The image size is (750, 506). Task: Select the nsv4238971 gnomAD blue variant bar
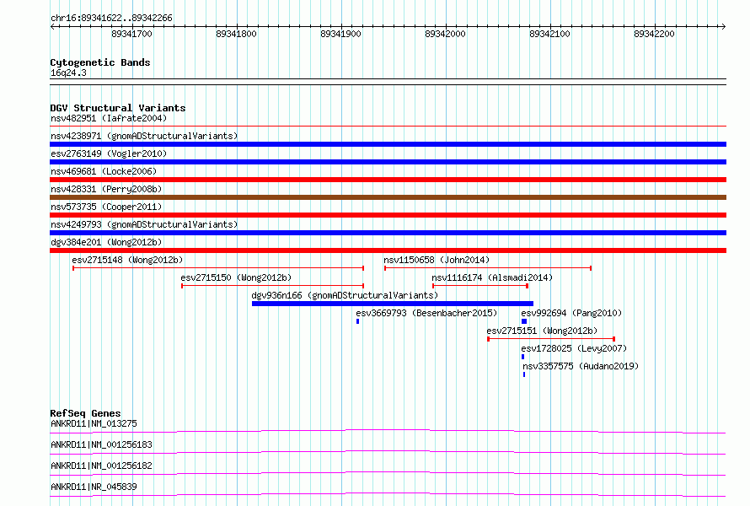[x=388, y=144]
